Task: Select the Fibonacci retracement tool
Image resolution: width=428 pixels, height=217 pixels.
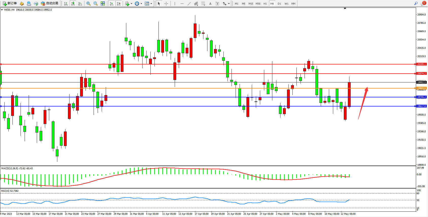Action: (203, 4)
